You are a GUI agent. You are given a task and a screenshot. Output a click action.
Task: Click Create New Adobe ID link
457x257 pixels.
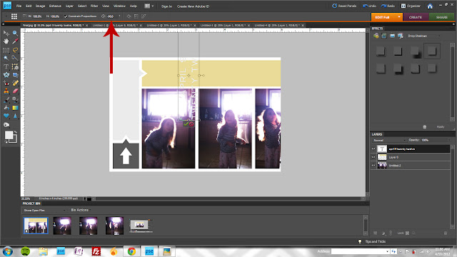(193, 6)
